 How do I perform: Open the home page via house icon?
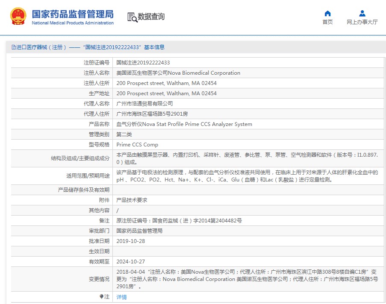pyautogui.click(x=328, y=13)
